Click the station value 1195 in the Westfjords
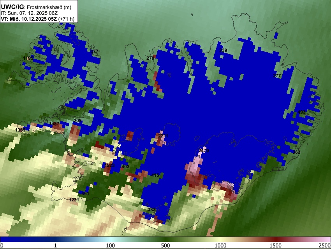The height and width of the screenshot is (249, 331). coord(28,58)
